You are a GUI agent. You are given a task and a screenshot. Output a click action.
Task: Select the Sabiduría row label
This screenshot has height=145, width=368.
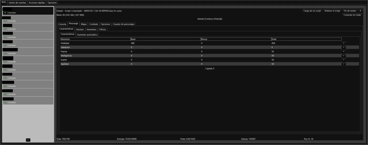coord(65,47)
